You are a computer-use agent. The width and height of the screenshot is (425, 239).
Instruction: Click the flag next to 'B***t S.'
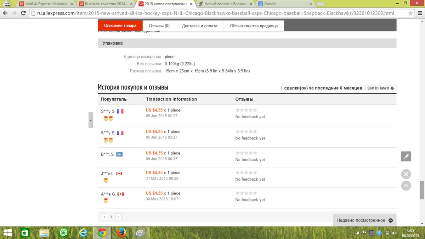click(x=120, y=154)
